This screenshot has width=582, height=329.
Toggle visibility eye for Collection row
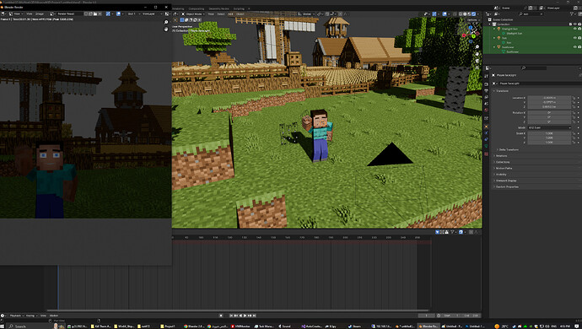point(575,24)
